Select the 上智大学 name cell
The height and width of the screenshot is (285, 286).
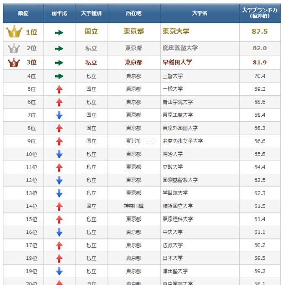pos(200,76)
